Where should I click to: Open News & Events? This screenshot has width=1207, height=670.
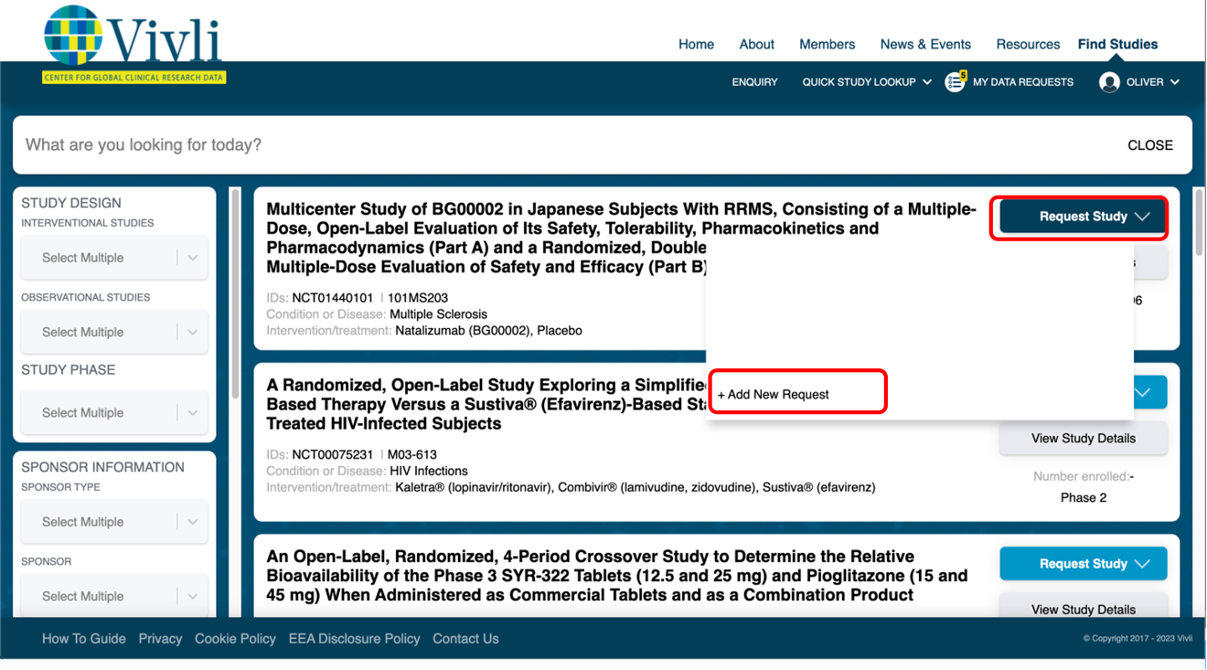925,44
